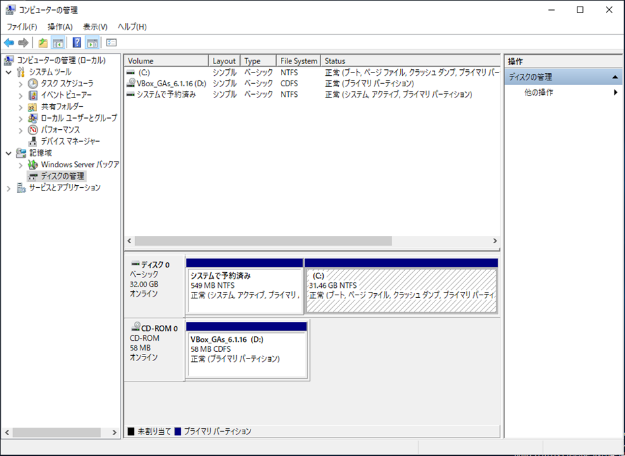This screenshot has width=625, height=456.
Task: Click 他の操作 in the actions pane
Action: click(539, 93)
